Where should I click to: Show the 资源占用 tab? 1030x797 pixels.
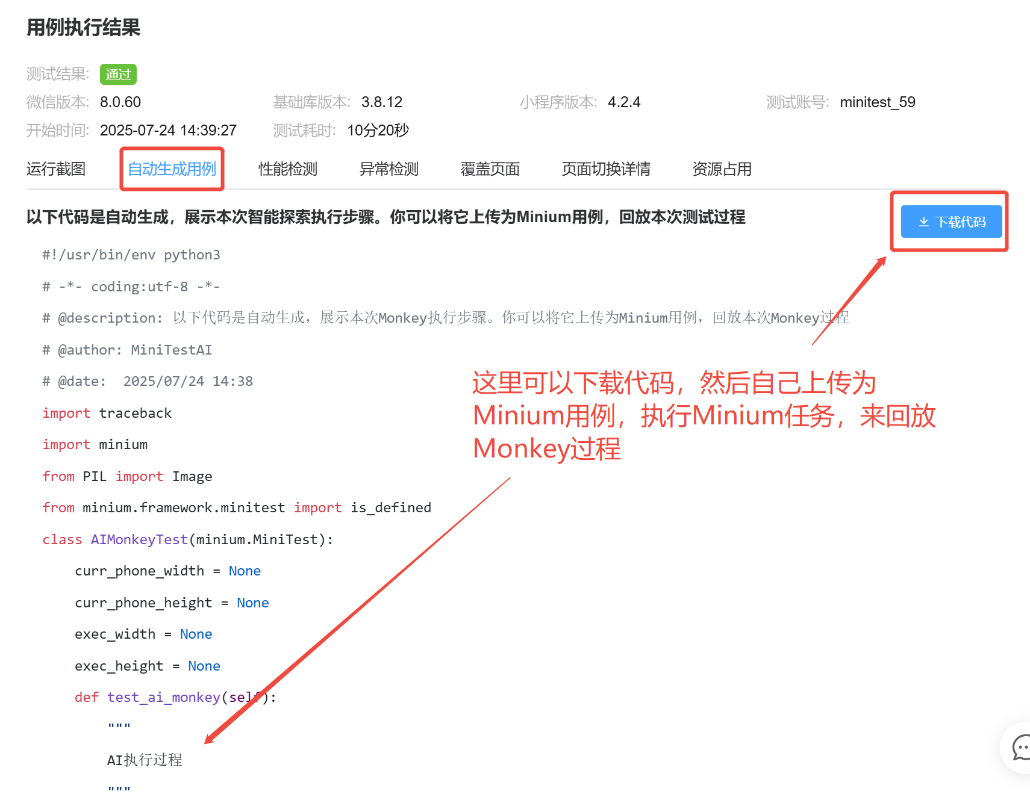click(x=722, y=169)
